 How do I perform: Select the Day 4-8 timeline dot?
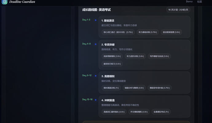[x=96, y=44]
